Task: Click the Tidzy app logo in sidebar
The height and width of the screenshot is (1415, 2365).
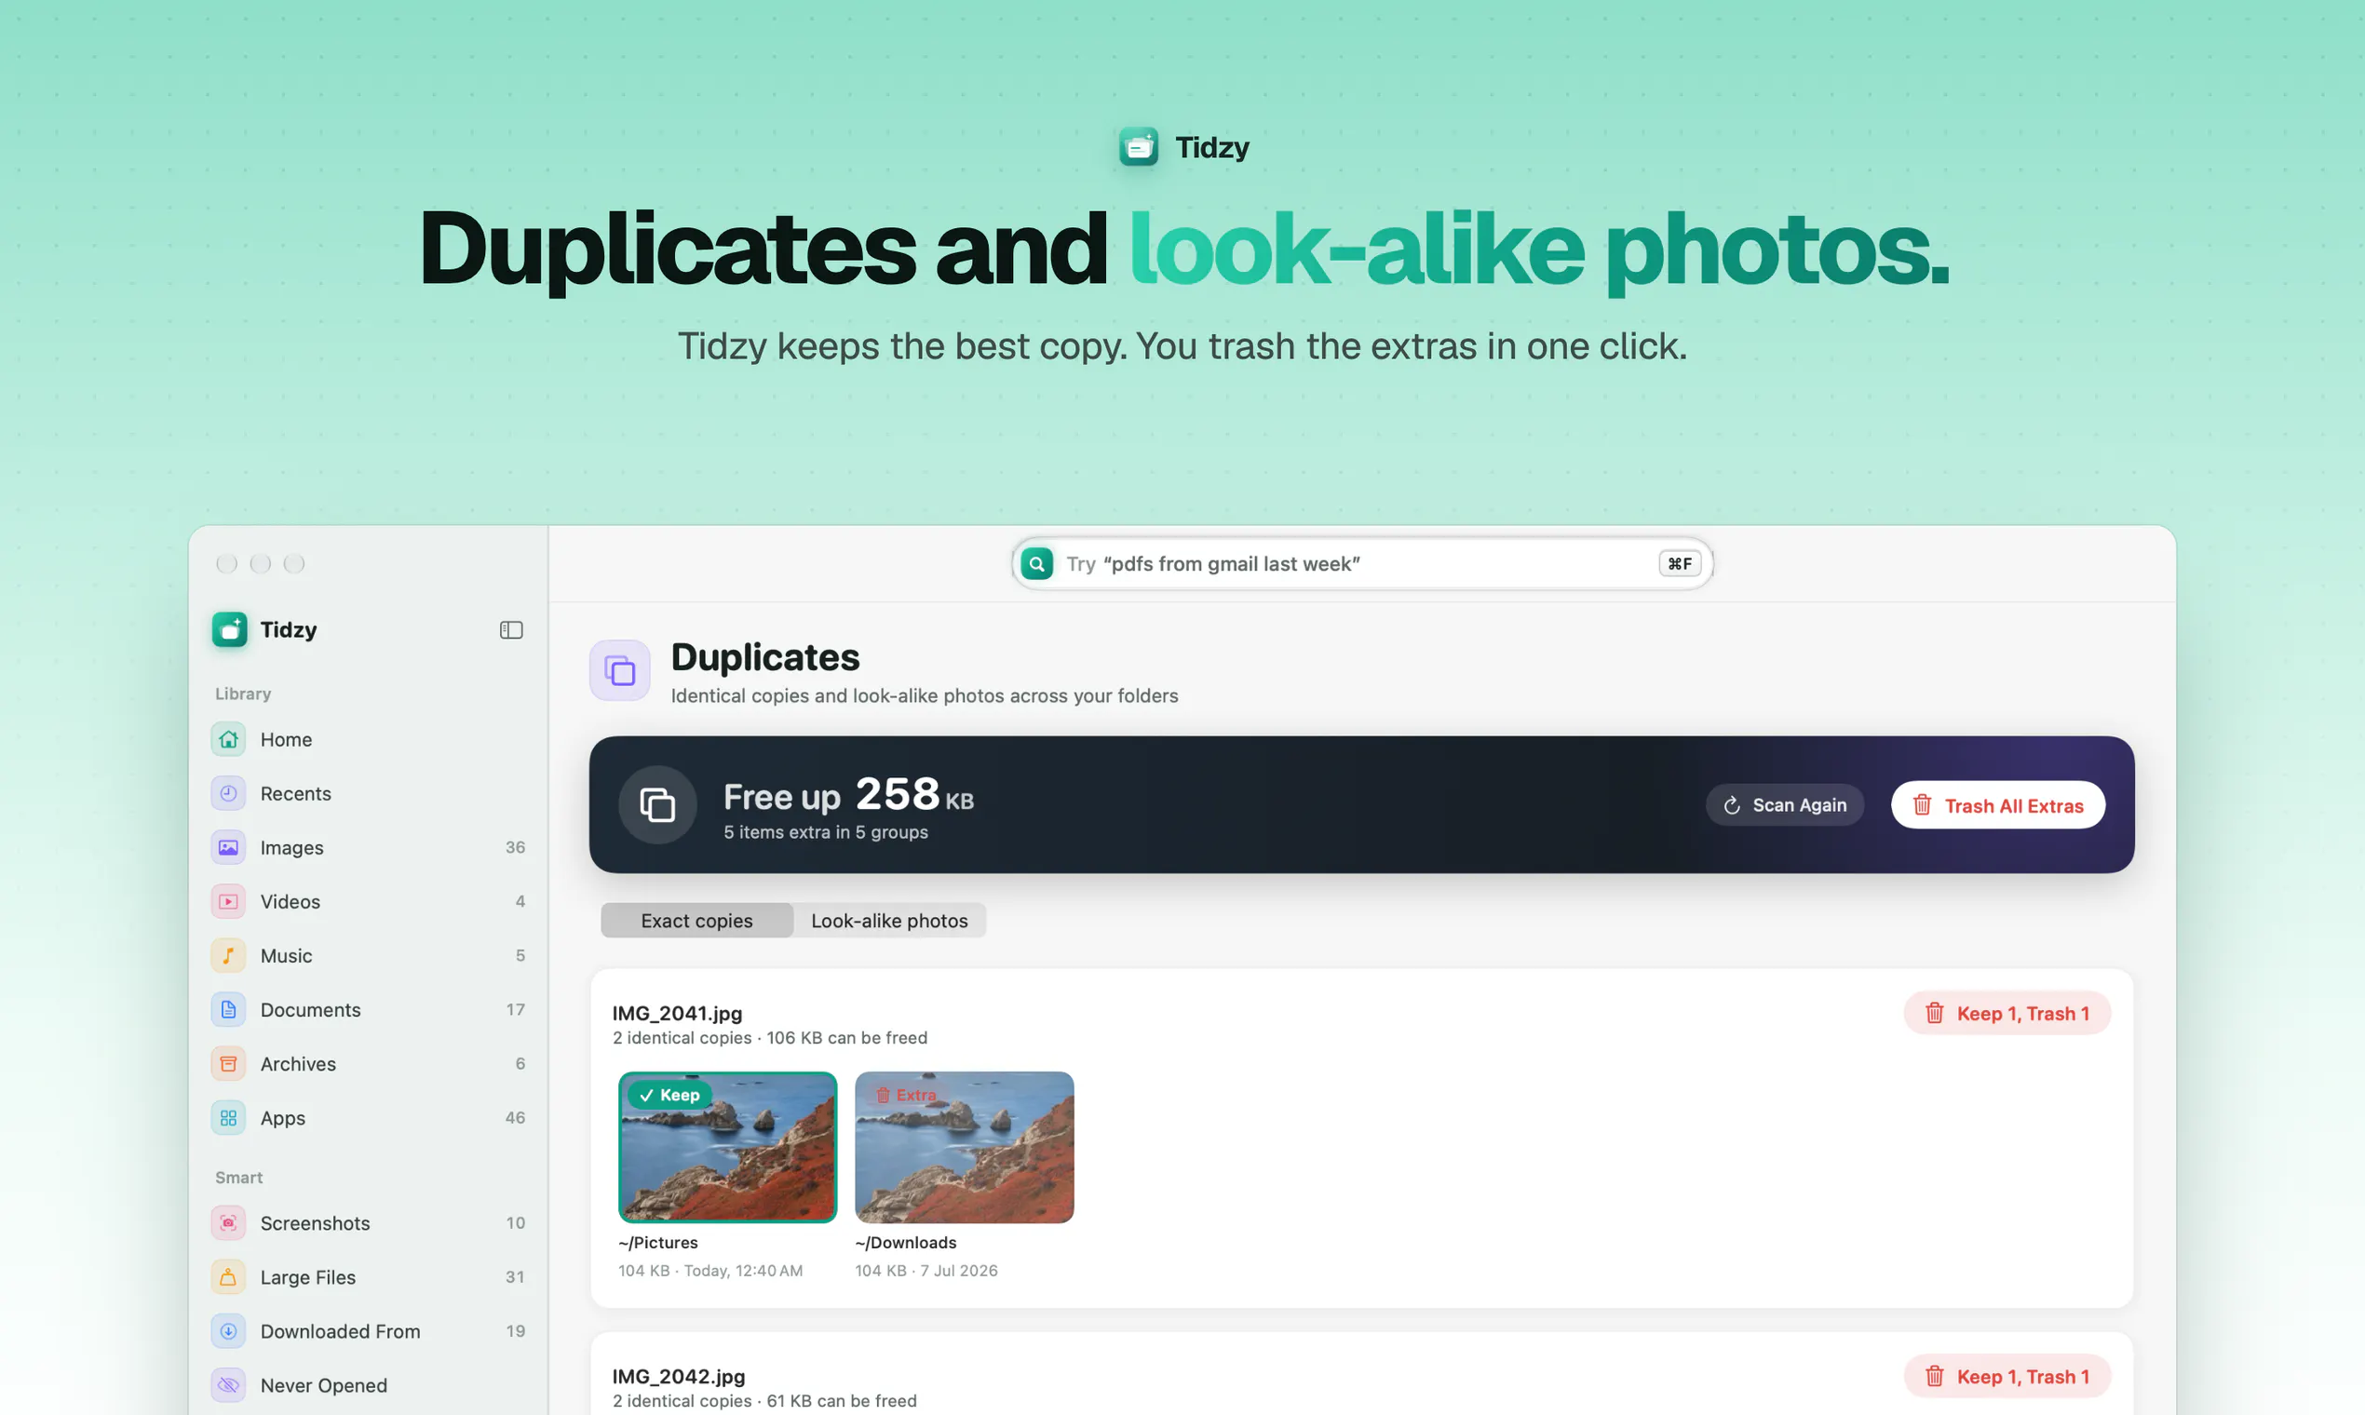Action: pos(230,629)
